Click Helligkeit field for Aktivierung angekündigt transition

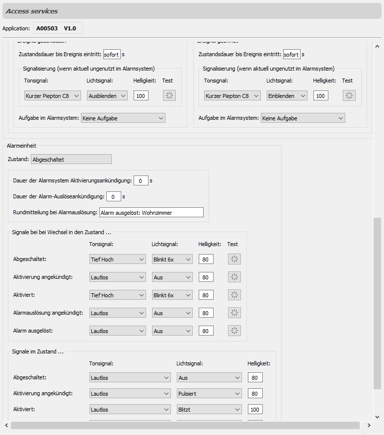[206, 277]
